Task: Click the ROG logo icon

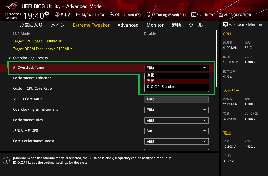Action: coord(12,6)
